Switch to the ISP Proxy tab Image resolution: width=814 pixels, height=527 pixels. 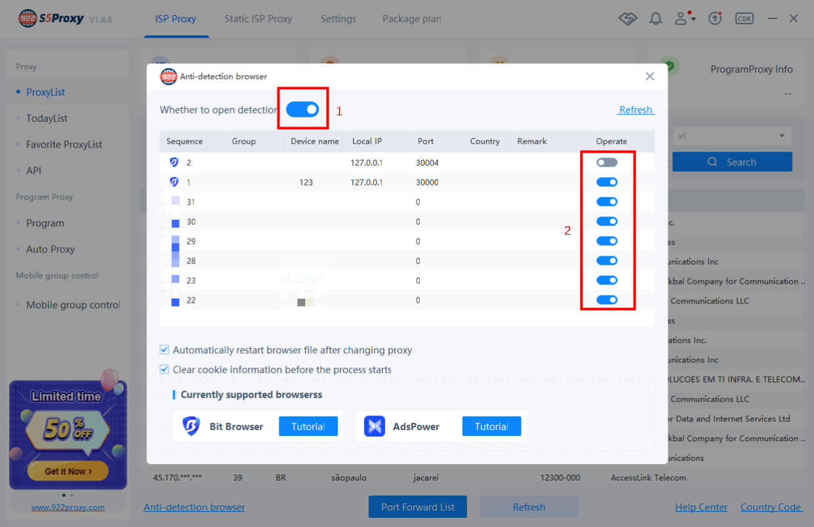175,19
